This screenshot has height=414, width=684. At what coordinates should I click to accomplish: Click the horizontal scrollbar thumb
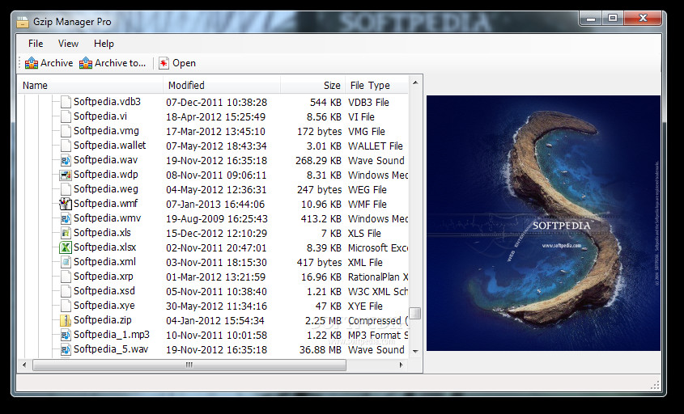click(189, 365)
